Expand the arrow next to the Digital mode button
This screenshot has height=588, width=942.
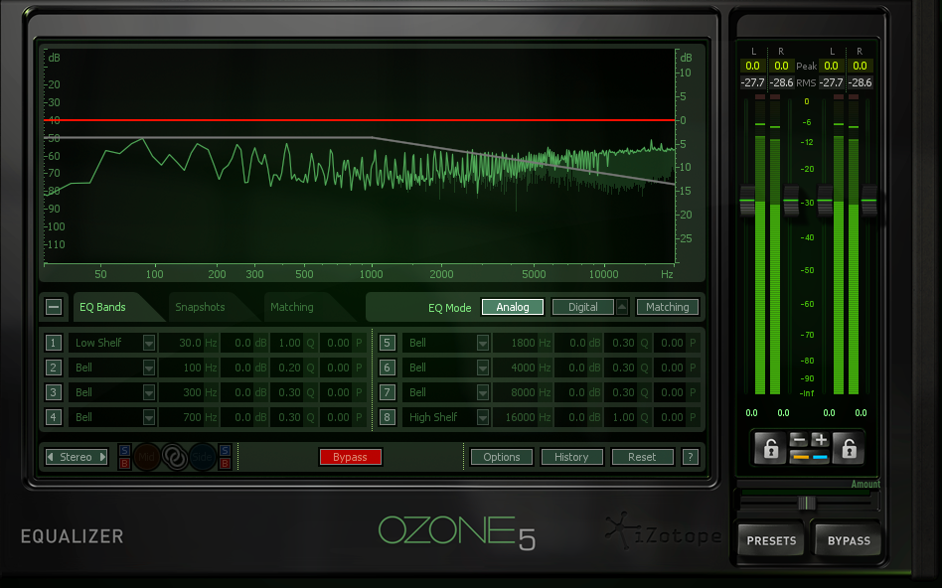point(622,307)
